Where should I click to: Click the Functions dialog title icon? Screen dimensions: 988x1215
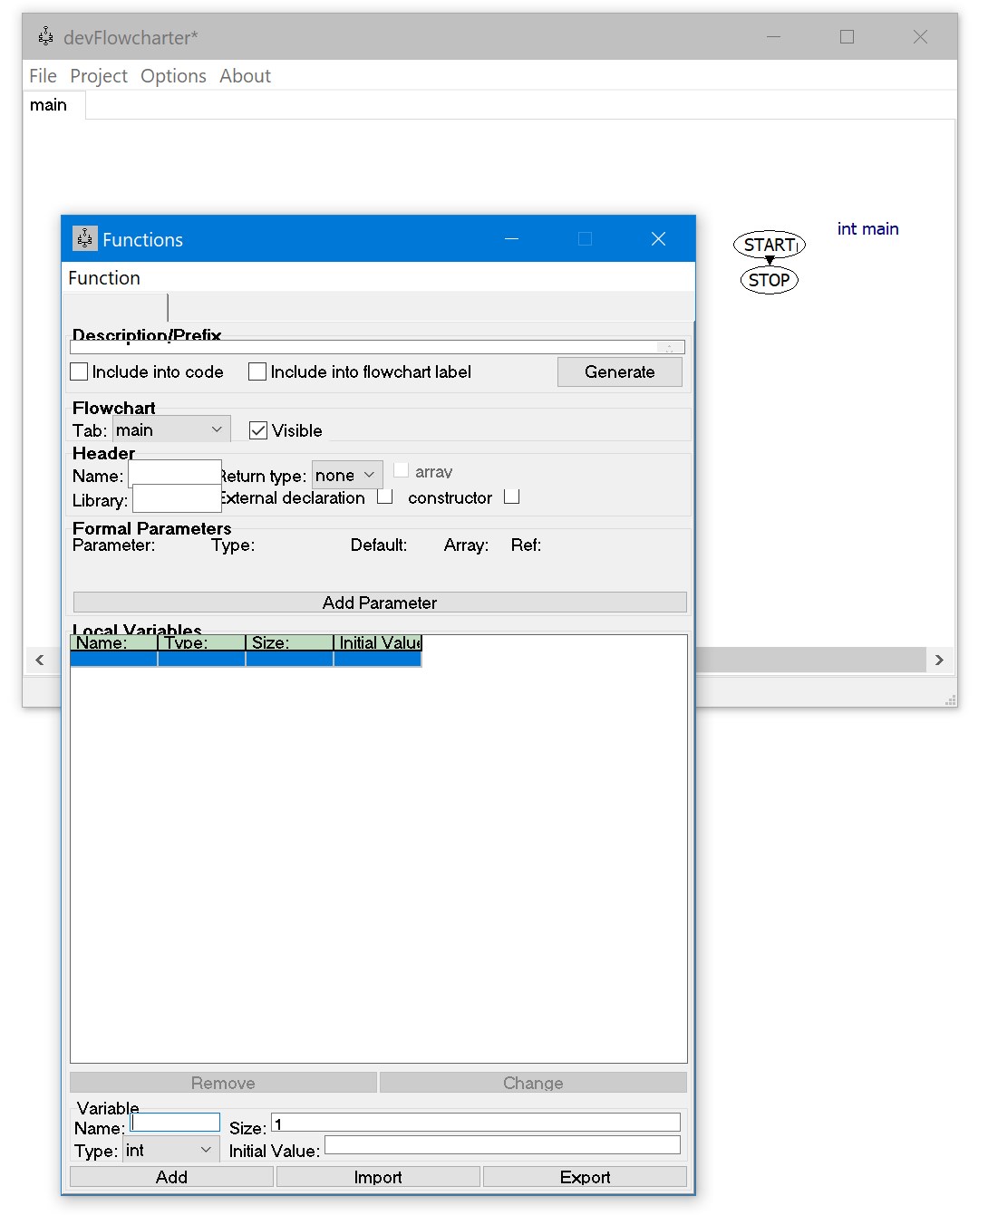(x=84, y=239)
